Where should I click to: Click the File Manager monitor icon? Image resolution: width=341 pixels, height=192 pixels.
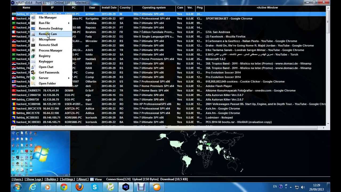click(33, 18)
